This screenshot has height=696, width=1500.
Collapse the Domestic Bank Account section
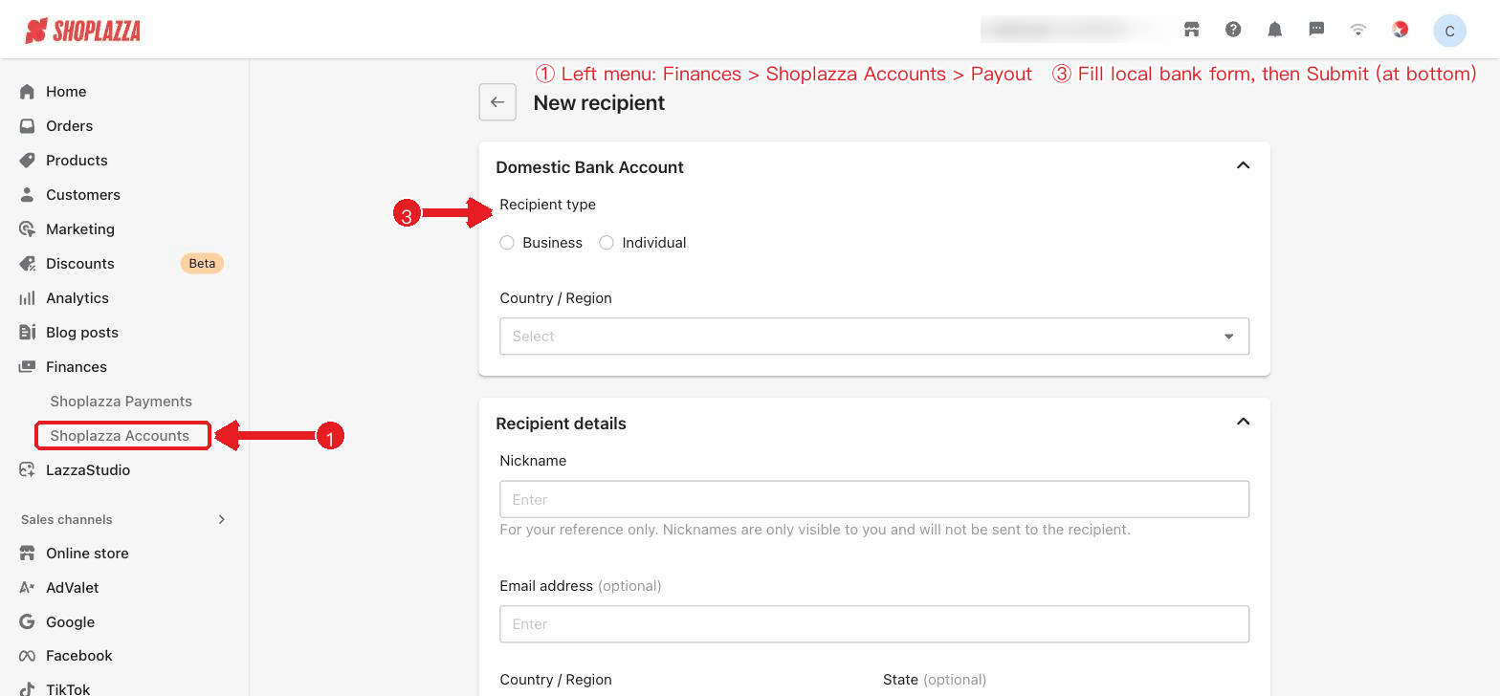[x=1243, y=166]
